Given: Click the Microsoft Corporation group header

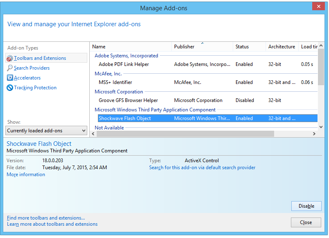Looking at the screenshot, I should pos(119,92).
